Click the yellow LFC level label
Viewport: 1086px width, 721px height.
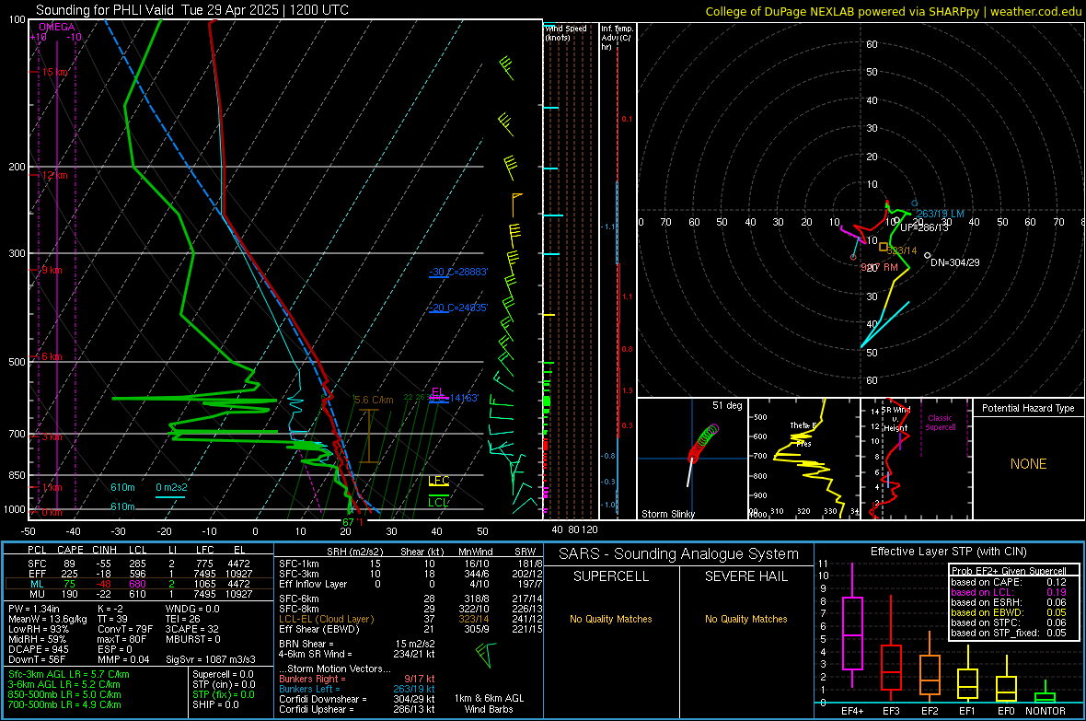(438, 481)
